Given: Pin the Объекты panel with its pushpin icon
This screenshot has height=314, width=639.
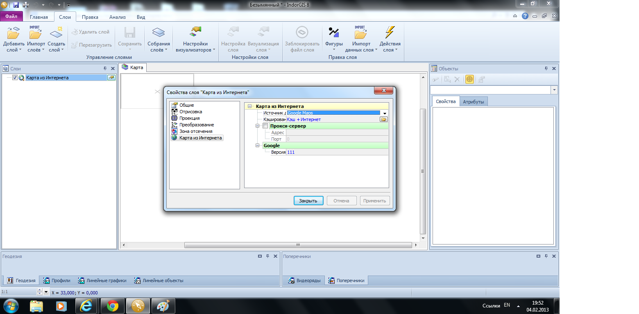Looking at the screenshot, I should (546, 69).
